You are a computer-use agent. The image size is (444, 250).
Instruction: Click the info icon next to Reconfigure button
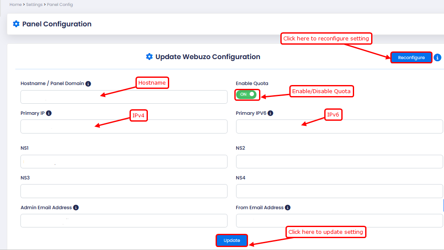pos(437,58)
